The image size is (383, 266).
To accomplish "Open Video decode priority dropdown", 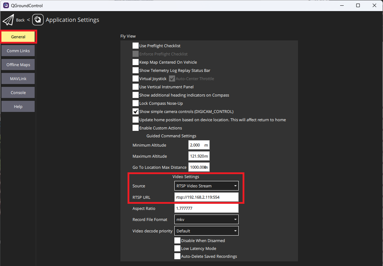I will coord(206,231).
